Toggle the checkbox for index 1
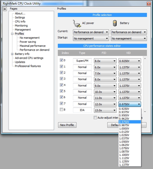Screen dimensions: 153x169 pyautogui.click(x=61, y=66)
